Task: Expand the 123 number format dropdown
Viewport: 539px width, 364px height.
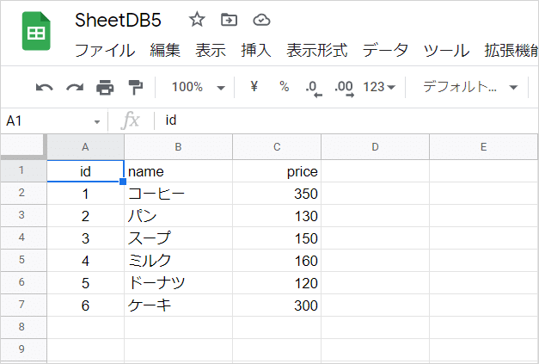Action: coord(380,87)
